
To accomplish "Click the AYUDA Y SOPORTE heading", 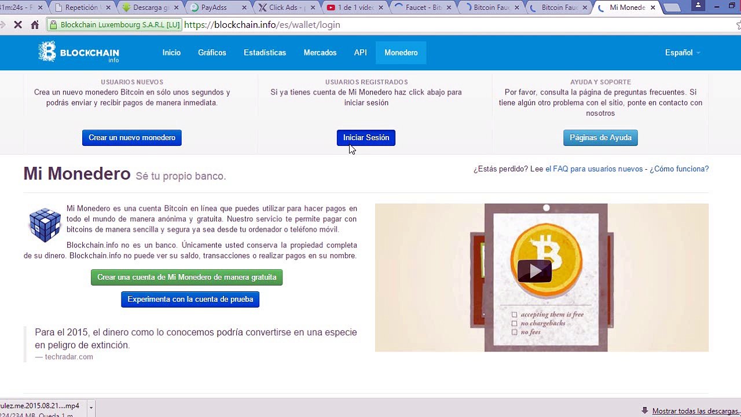I will 600,82.
